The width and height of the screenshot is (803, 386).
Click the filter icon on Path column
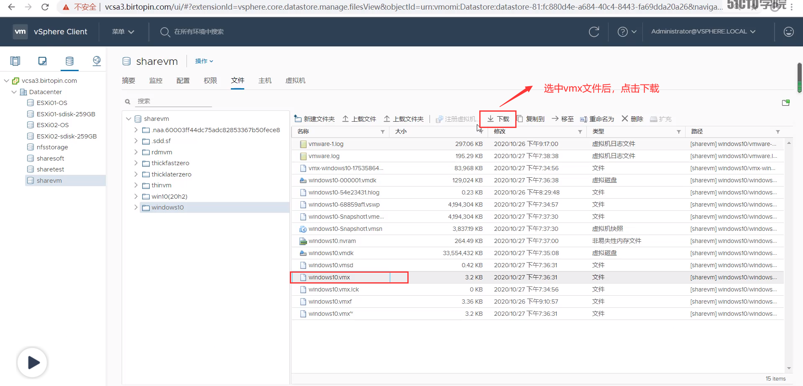[x=778, y=132]
